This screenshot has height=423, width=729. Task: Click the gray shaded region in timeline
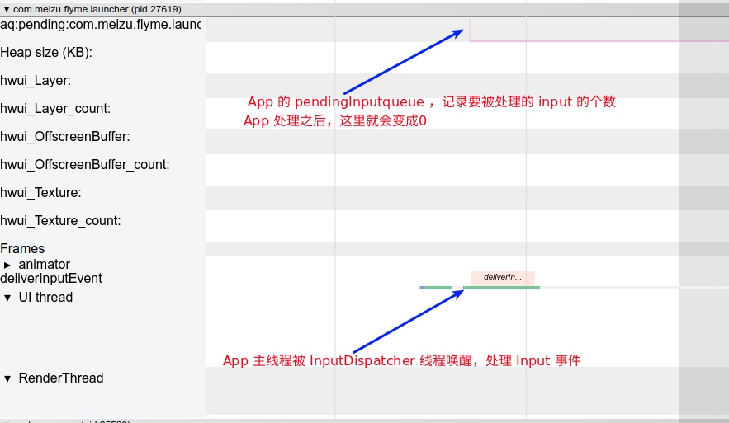[x=703, y=206]
